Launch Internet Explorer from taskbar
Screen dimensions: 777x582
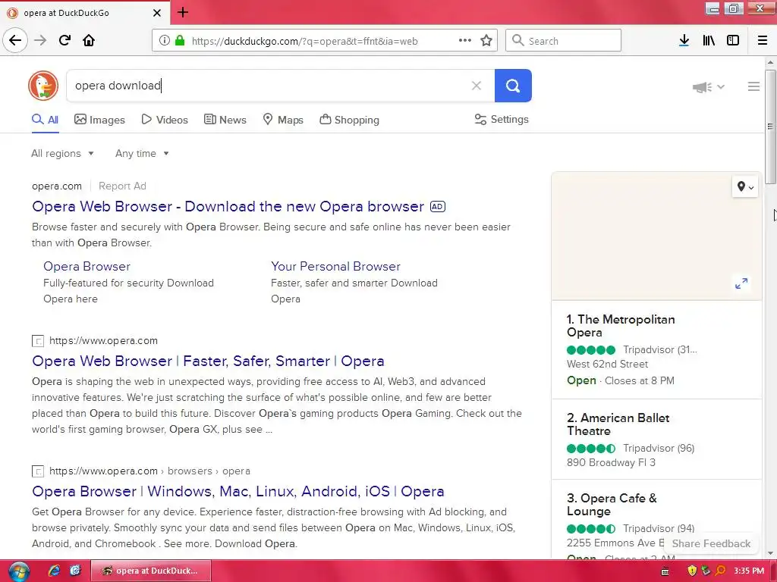54,571
